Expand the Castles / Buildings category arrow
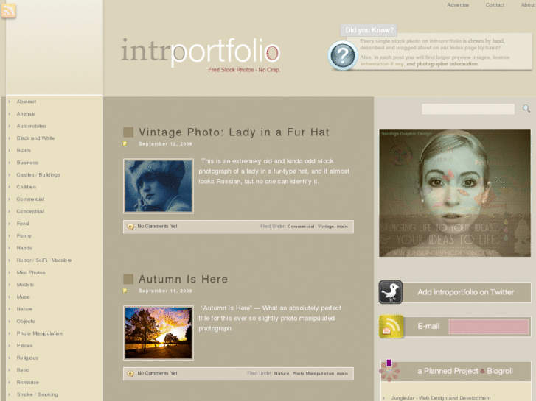536x401 pixels. point(10,174)
